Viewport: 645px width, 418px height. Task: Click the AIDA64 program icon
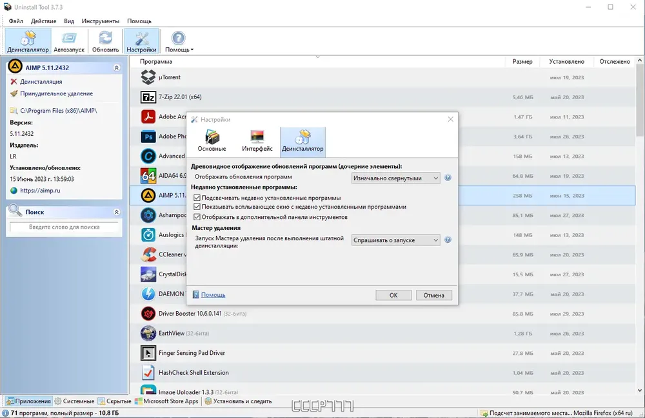click(148, 176)
